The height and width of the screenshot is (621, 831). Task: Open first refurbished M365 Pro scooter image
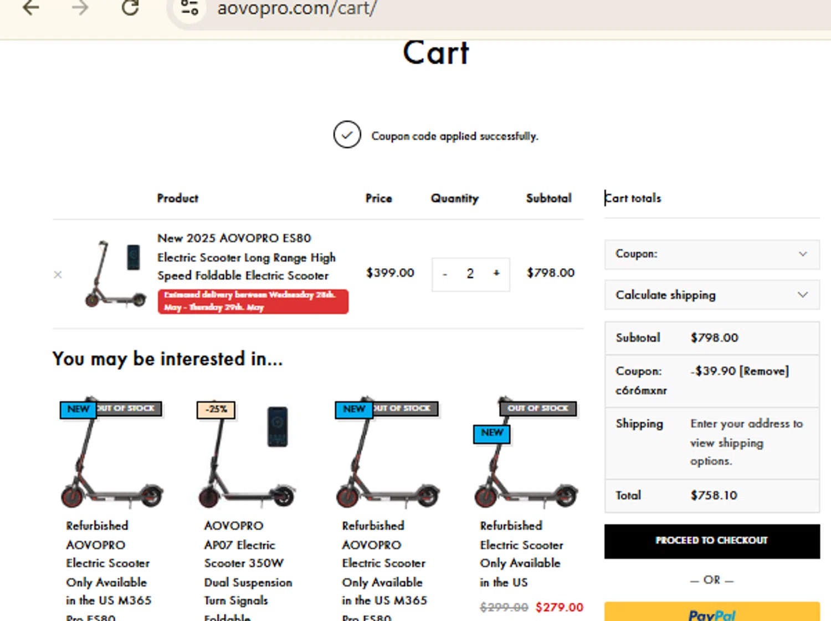pyautogui.click(x=111, y=453)
